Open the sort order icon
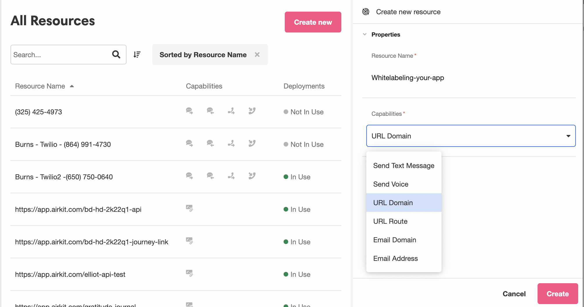Screen dimensions: 584x307 [137, 55]
